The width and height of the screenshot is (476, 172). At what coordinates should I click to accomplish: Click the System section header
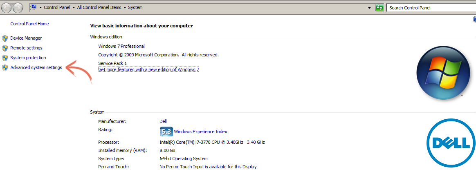pyautogui.click(x=97, y=112)
